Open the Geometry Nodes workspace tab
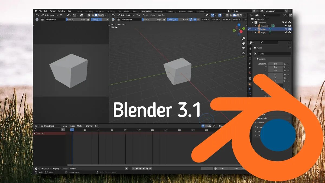Image resolution: width=325 pixels, height=183 pixels. click(x=186, y=11)
